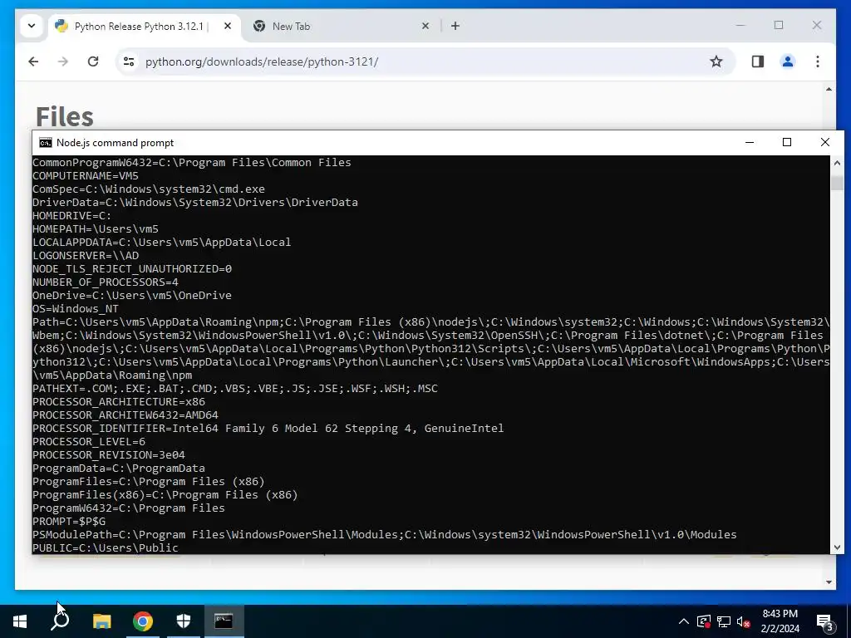The image size is (851, 638).
Task: Click the security tray icon with red dot
Action: click(x=704, y=621)
